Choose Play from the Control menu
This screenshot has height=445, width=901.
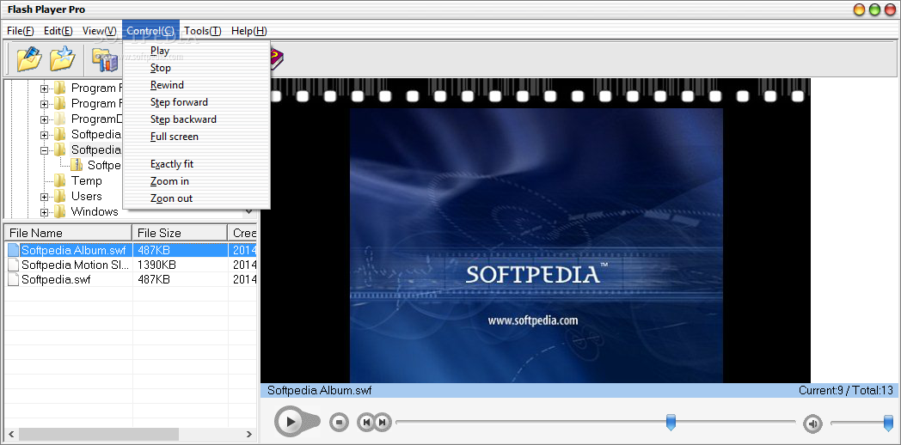[197, 51]
